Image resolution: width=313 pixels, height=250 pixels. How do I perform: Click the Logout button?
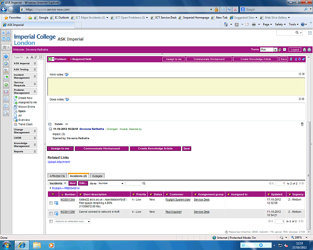pos(294,49)
